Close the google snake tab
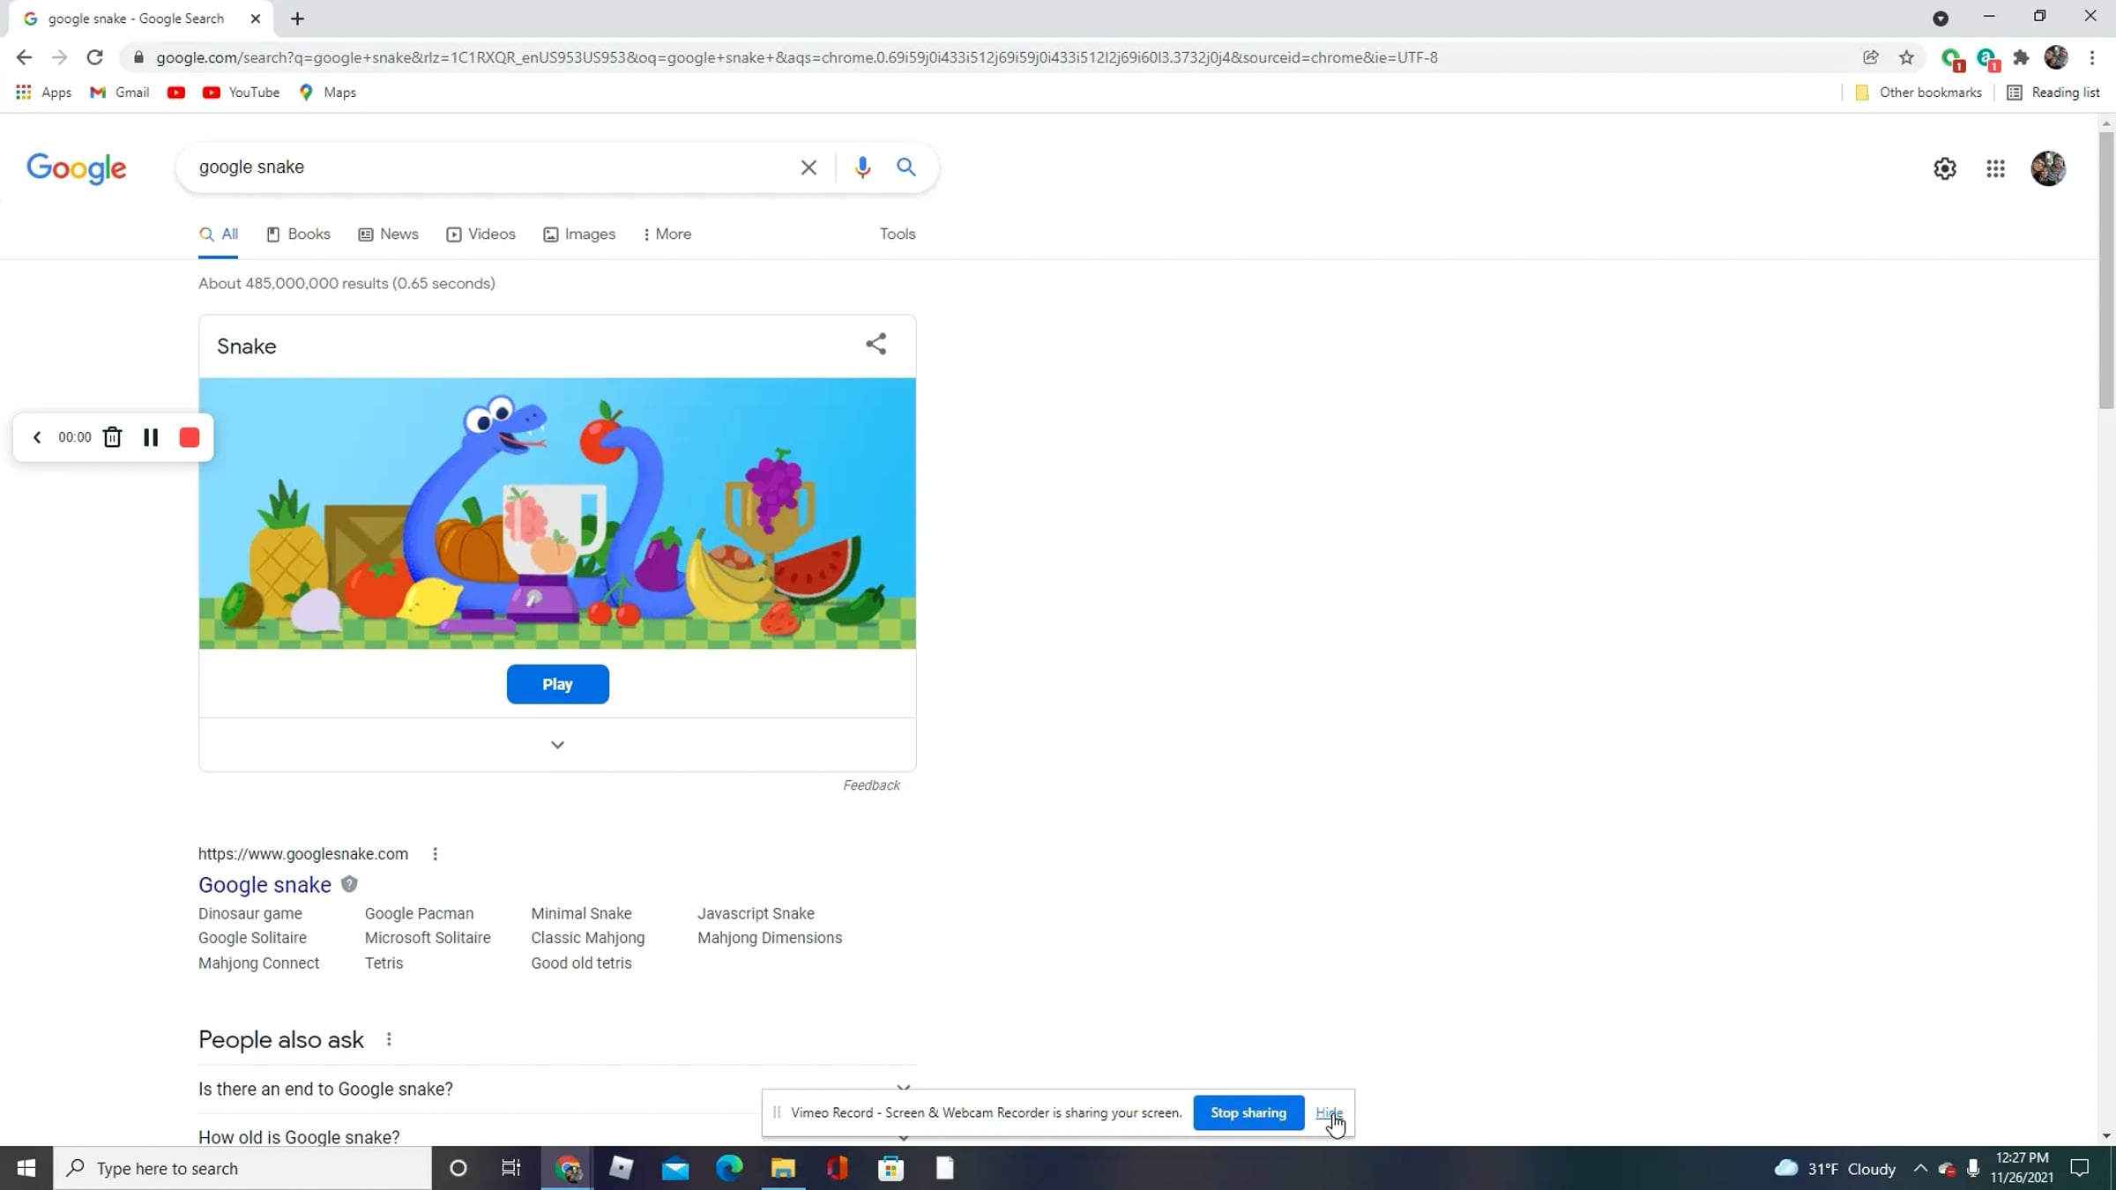2116x1190 pixels. pos(255,19)
